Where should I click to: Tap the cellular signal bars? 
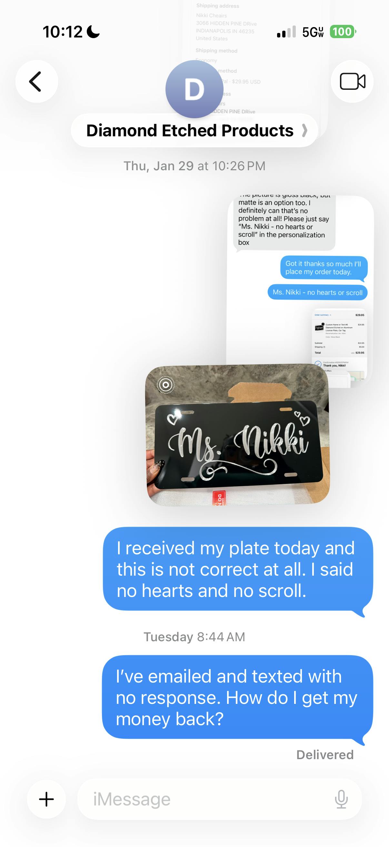286,32
